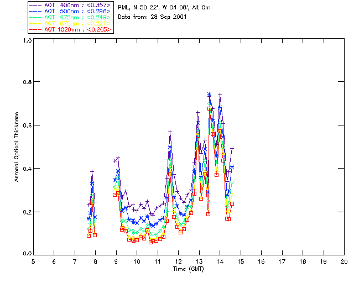Click the x-axis label 17
The height and width of the screenshot is (283, 354).
click(x=282, y=261)
